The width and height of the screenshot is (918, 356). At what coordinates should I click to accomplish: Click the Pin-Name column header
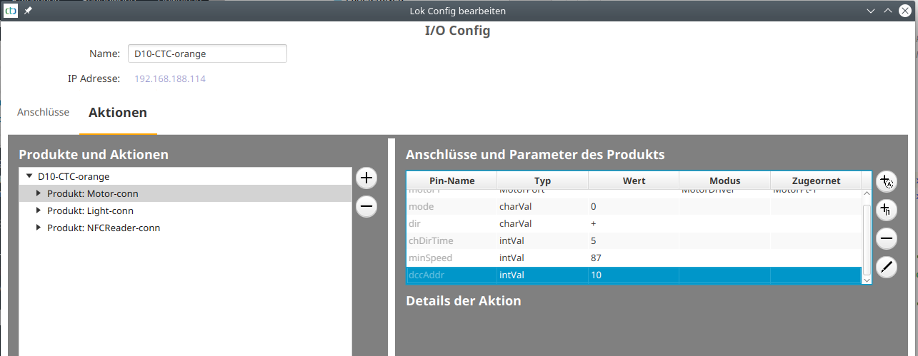(x=451, y=180)
